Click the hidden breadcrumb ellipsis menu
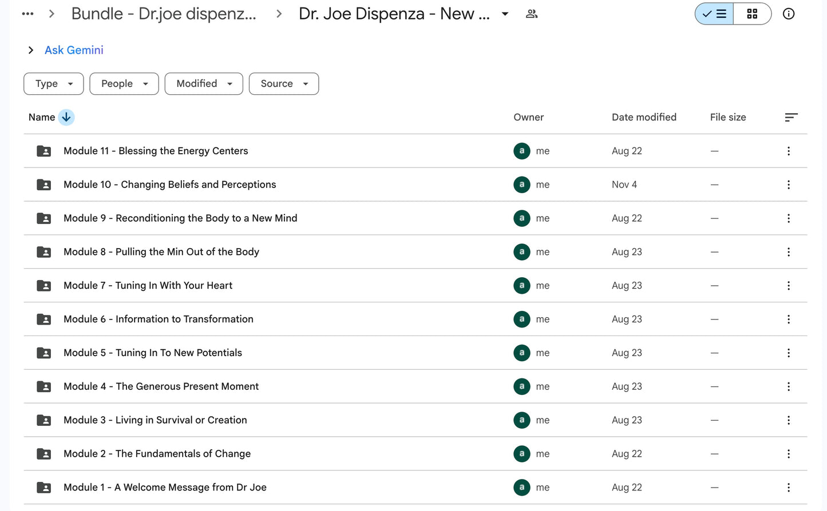 (27, 13)
